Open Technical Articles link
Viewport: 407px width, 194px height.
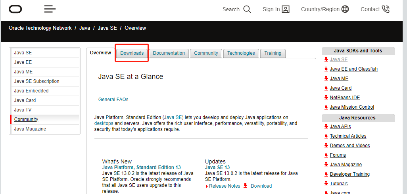[x=348, y=136]
